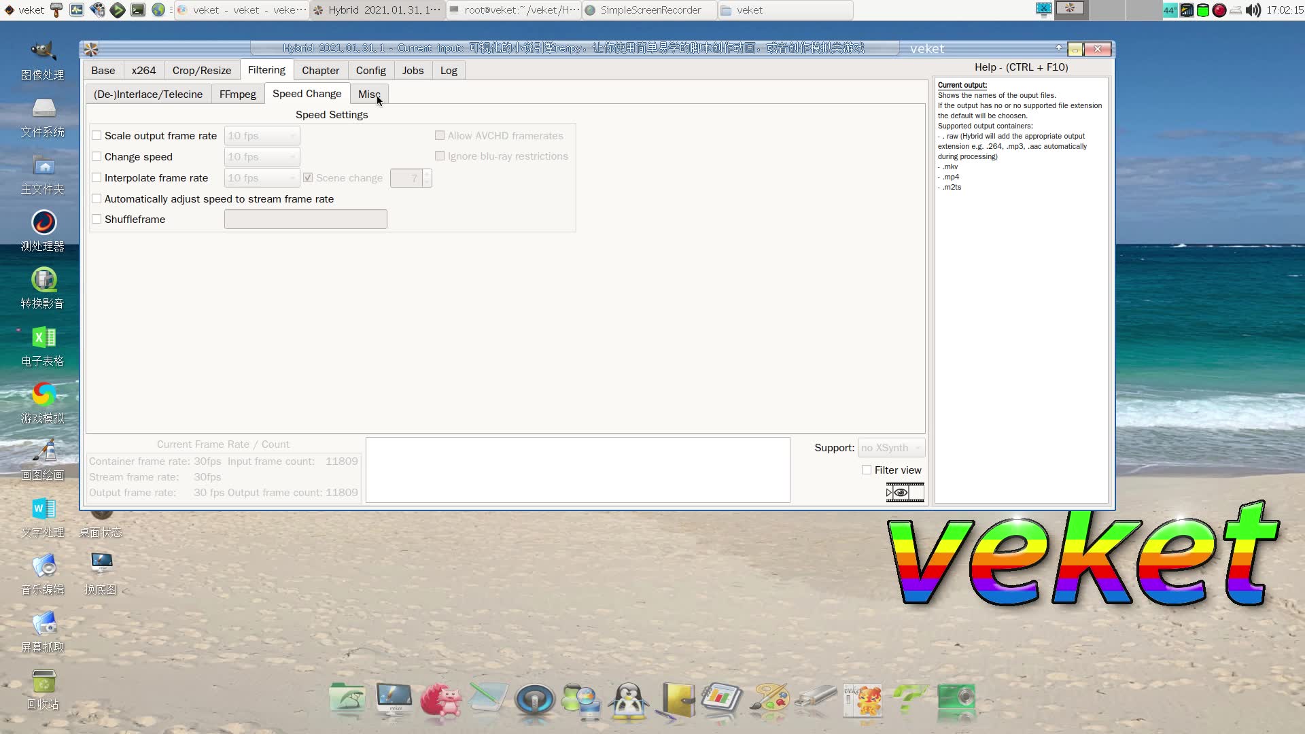Image resolution: width=1305 pixels, height=734 pixels.
Task: Click the penguin icon in the dock
Action: tap(629, 700)
